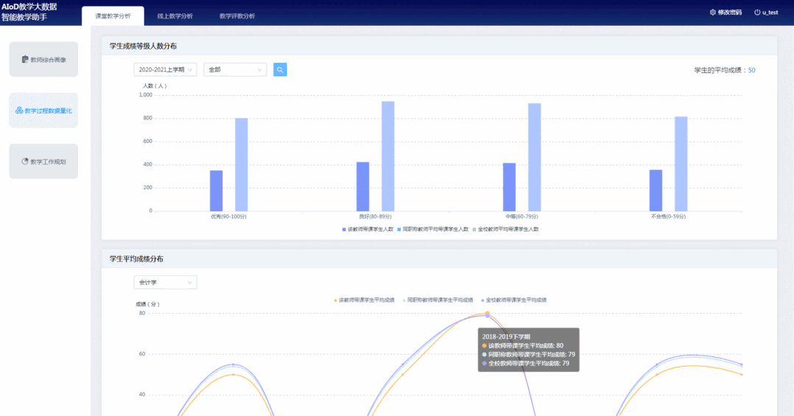Click the 中等(60-79分) light blue bar
This screenshot has width=794, height=416.
[x=534, y=157]
